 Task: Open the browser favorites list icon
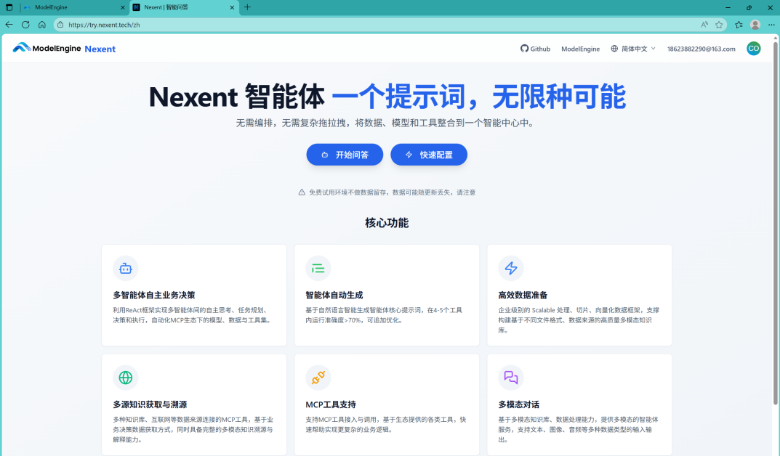pos(739,25)
